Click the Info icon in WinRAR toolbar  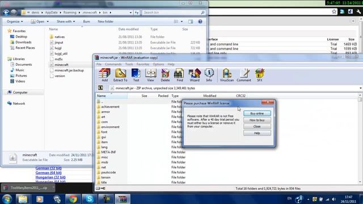tap(209, 75)
